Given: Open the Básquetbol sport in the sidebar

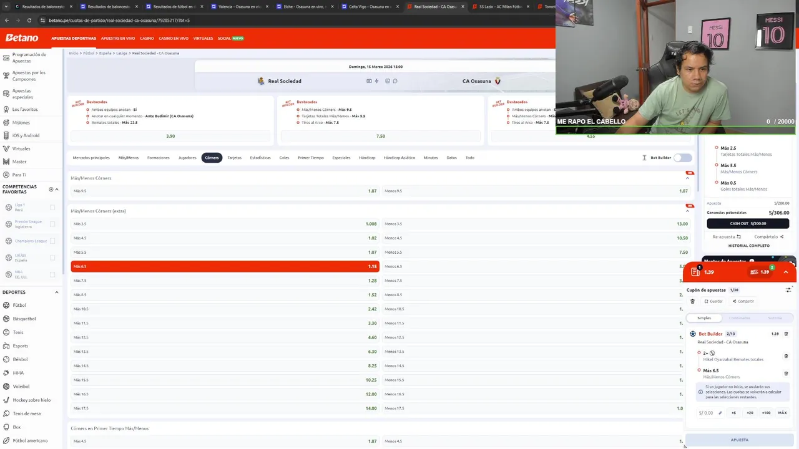Looking at the screenshot, I should pyautogui.click(x=24, y=319).
